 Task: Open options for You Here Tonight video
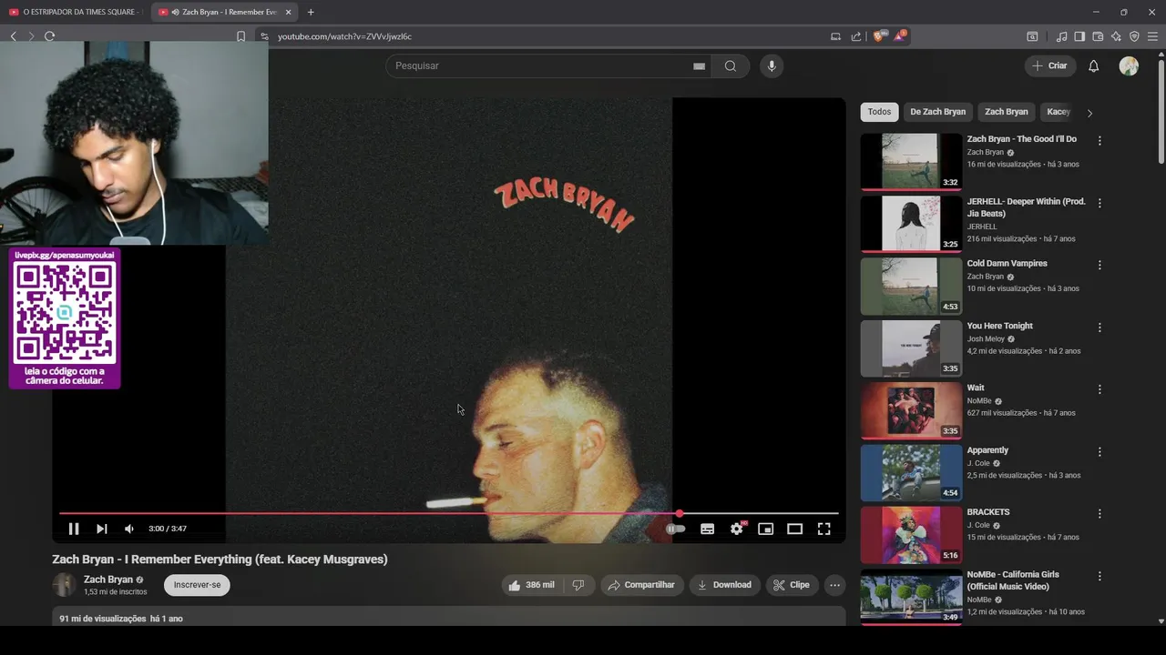[1100, 327]
